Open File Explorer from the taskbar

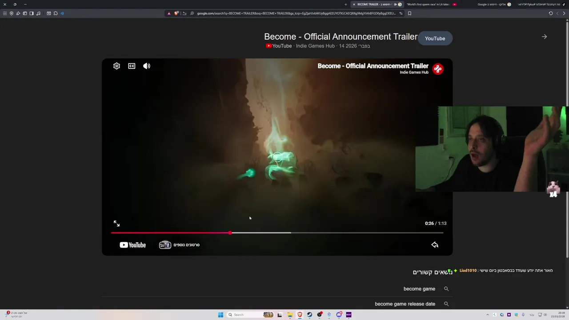pos(290,315)
